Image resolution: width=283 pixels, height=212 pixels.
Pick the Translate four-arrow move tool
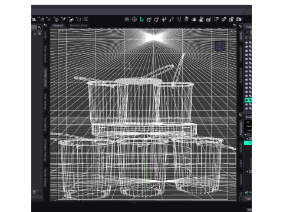click(x=164, y=19)
